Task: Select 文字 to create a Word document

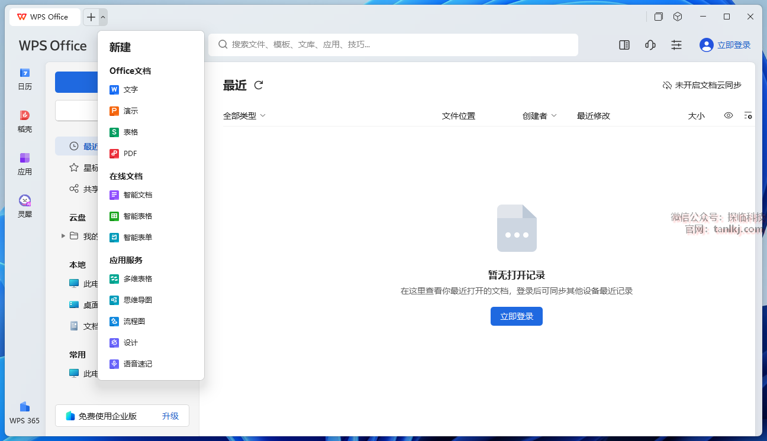Action: [x=130, y=90]
